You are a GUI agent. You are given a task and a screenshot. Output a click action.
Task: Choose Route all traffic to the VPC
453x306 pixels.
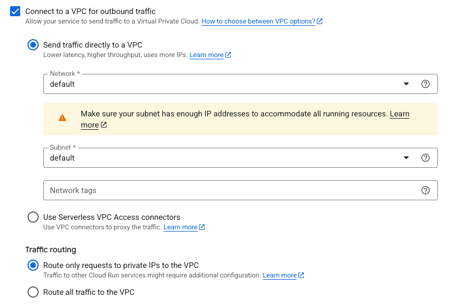(x=33, y=292)
